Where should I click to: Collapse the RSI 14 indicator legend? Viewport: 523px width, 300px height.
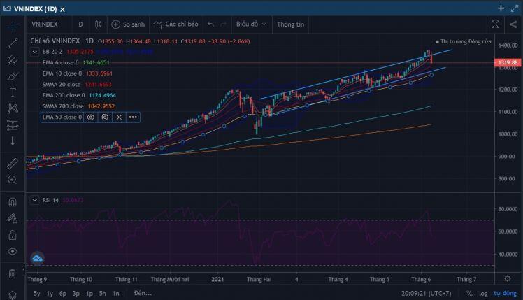tap(35, 200)
